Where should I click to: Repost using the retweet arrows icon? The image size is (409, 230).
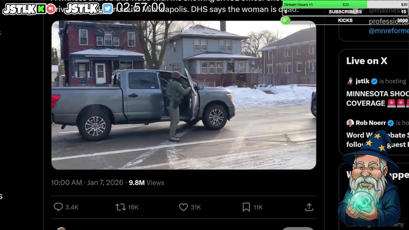[x=120, y=207]
